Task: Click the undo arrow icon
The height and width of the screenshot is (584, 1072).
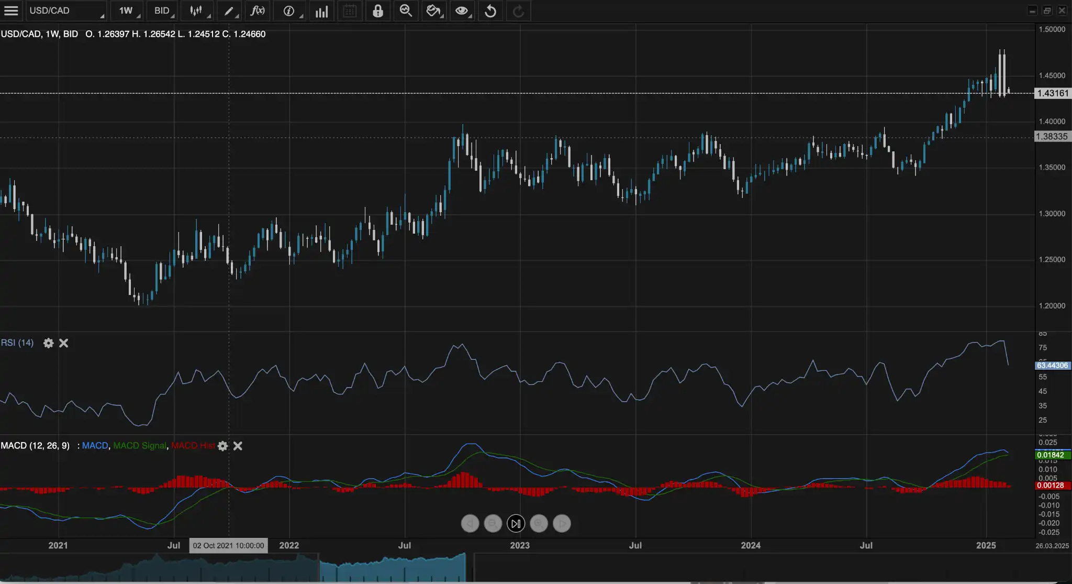Action: 490,10
